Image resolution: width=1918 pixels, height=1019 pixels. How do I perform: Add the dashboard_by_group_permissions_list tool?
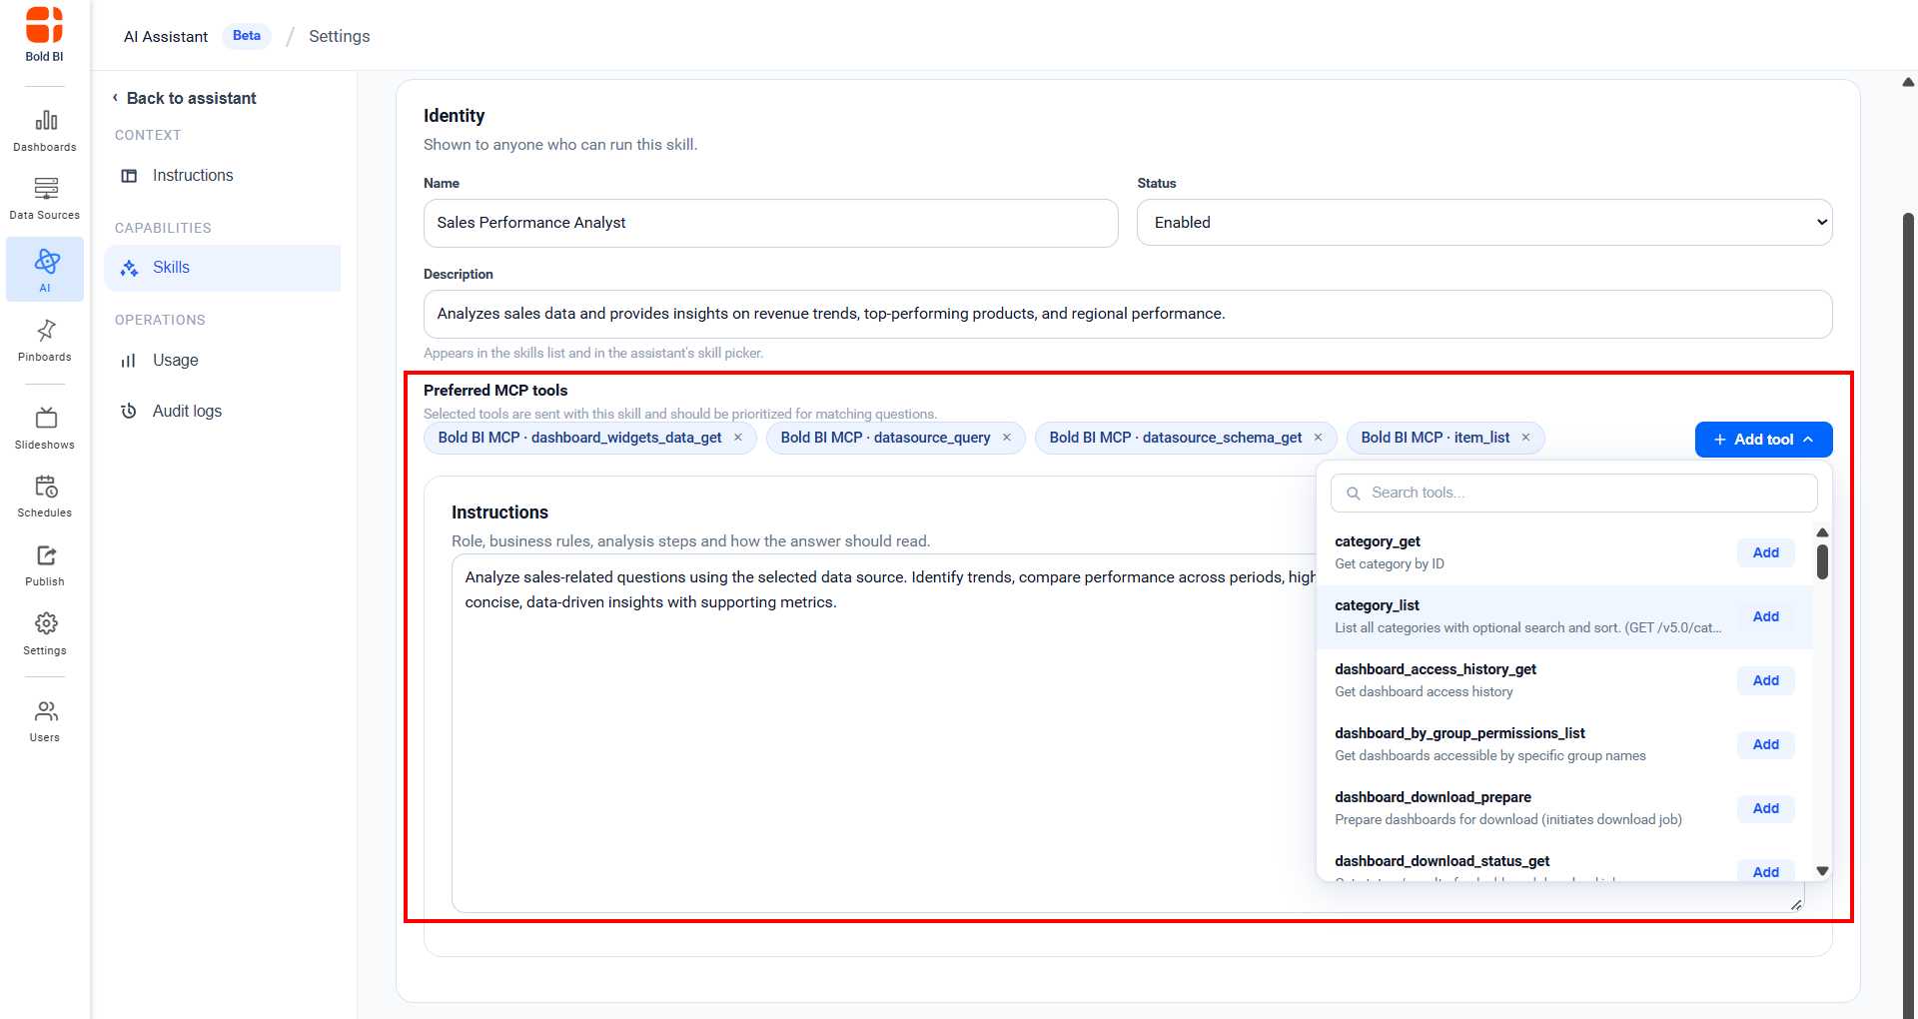[1765, 744]
